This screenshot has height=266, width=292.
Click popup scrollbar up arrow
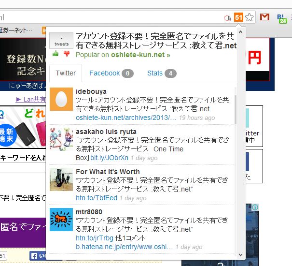click(x=240, y=32)
